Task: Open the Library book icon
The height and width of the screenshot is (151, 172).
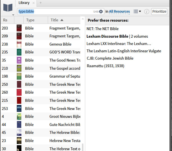Action: pos(8,8)
